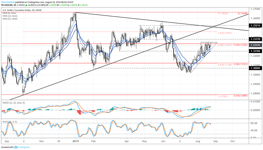Click the Aug label on time axis

[198, 141]
